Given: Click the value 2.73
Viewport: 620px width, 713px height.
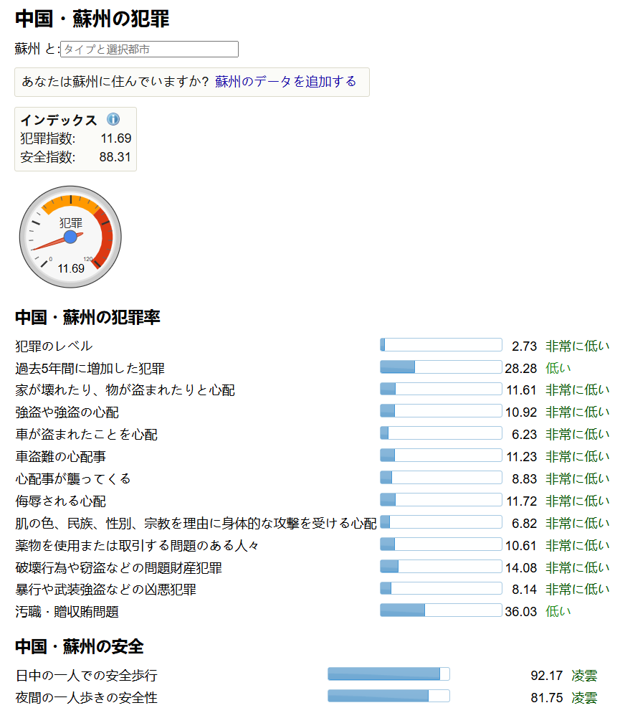Looking at the screenshot, I should coord(524,346).
